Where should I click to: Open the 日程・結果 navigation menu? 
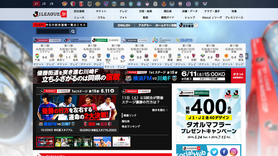coord(145,11)
